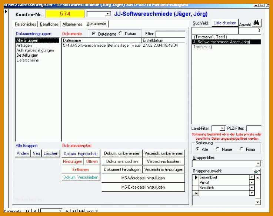Click Verzeichnis löschen button

(x=164, y=162)
